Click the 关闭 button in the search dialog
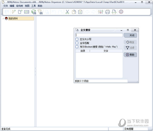 [130, 35]
